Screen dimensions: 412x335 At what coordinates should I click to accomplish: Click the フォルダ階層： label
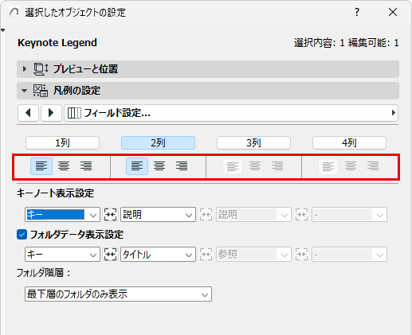(44, 273)
